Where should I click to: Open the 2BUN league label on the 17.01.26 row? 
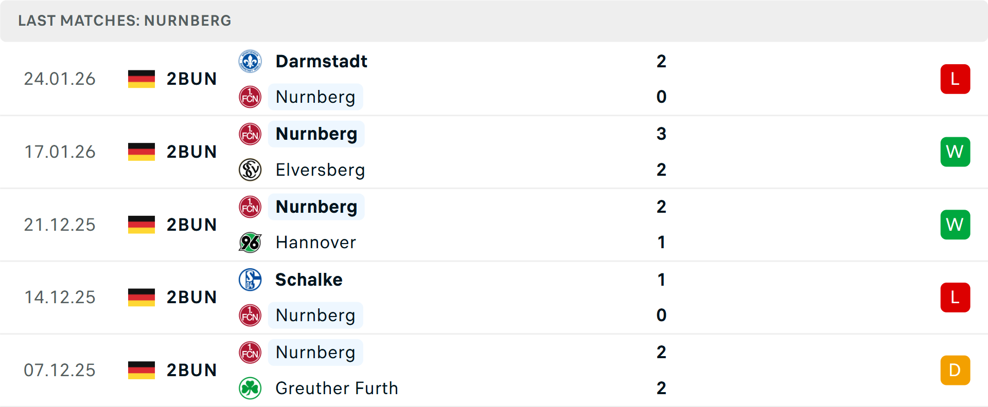coord(191,152)
